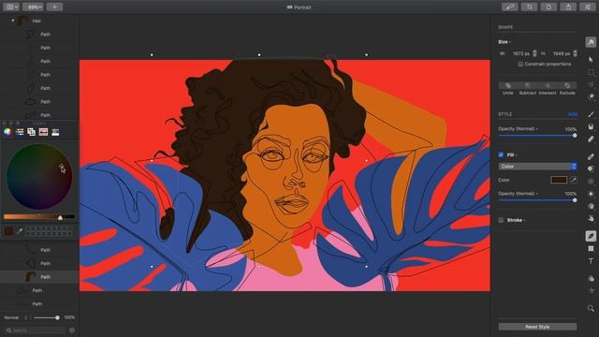
Task: Click the Style opacity slider track
Action: 537,135
